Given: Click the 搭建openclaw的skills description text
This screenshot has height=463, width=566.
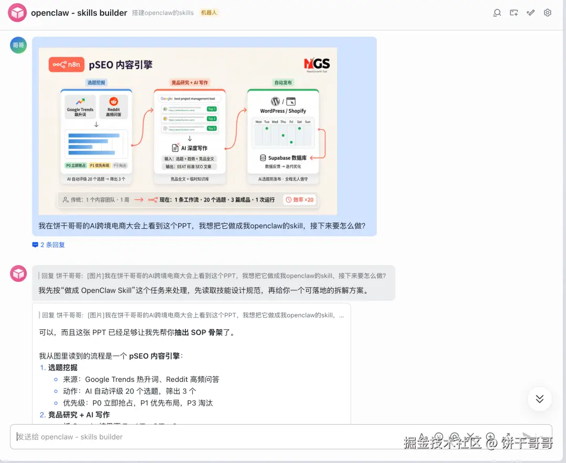Looking at the screenshot, I should [x=163, y=13].
